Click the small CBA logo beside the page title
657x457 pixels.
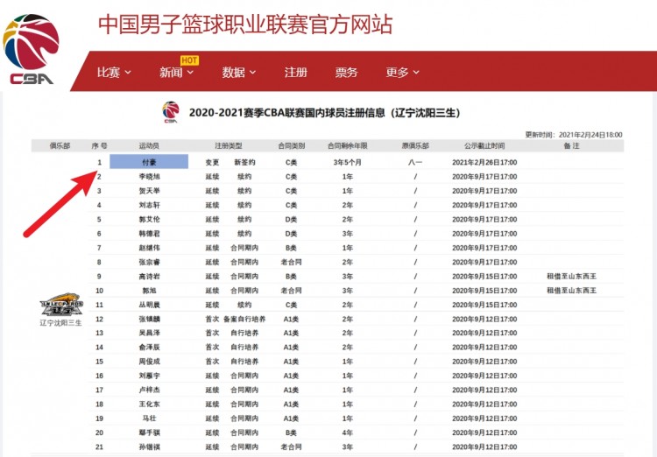coord(170,113)
